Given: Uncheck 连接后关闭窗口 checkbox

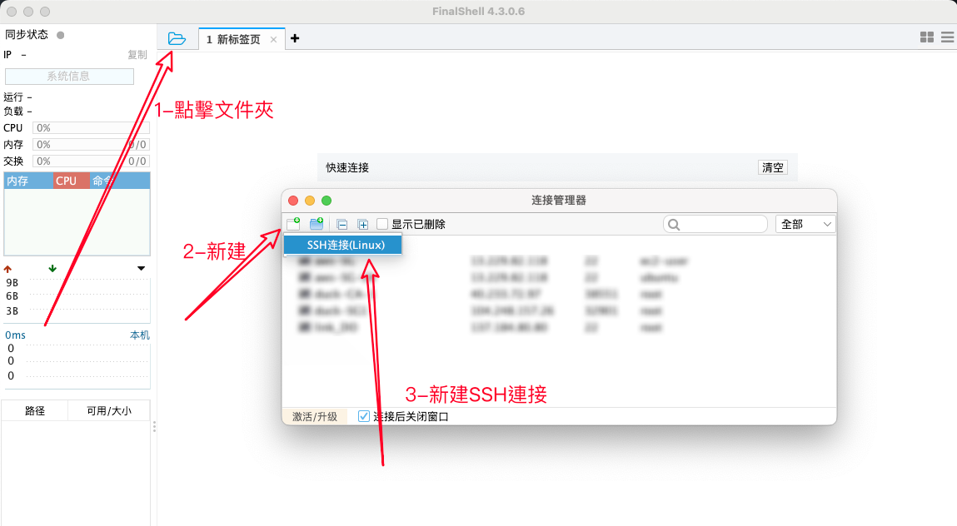Looking at the screenshot, I should click(364, 416).
